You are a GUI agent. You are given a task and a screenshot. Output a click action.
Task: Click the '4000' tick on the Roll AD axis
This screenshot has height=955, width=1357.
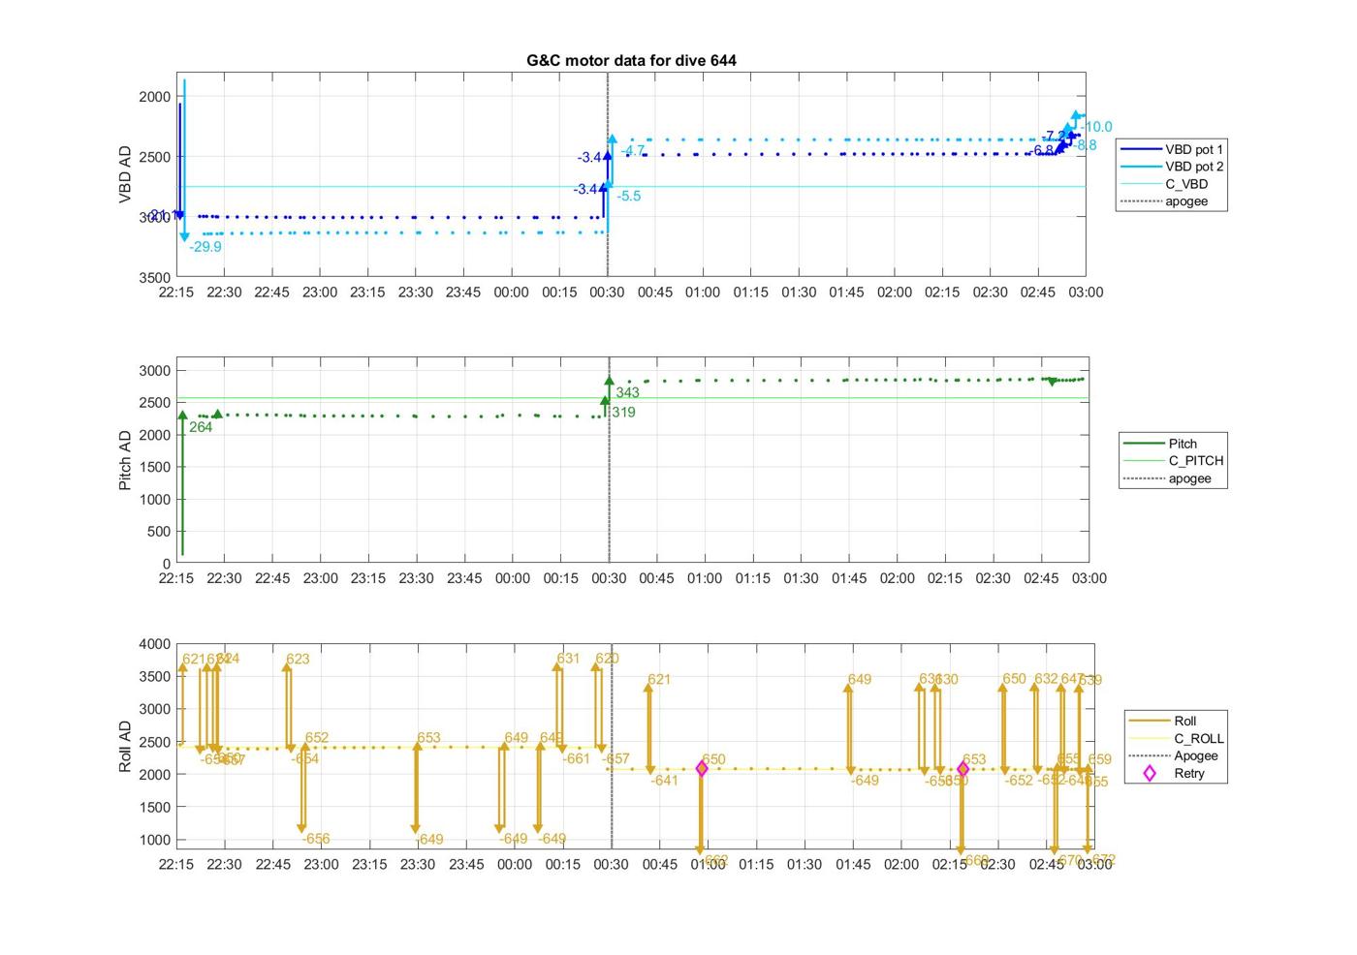155,644
